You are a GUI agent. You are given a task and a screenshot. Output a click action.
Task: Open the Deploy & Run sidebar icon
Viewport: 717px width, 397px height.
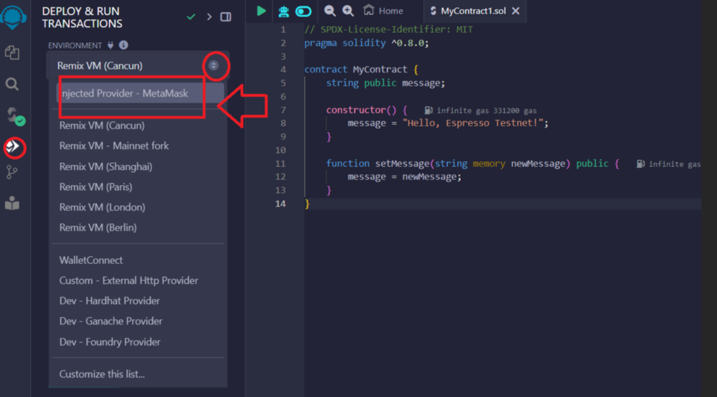14,147
